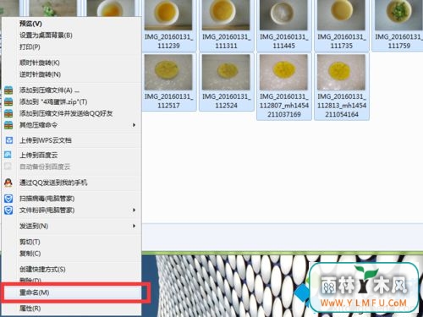Click the archive icon beside 其他压缩命令
This screenshot has width=423, height=317.
pos(8,125)
